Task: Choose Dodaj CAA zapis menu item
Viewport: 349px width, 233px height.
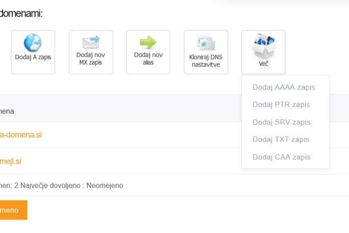Action: coord(281,157)
